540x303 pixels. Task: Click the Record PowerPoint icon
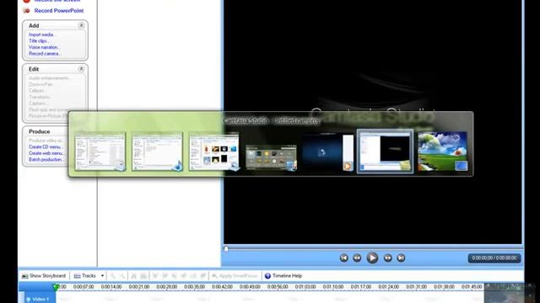(x=26, y=11)
